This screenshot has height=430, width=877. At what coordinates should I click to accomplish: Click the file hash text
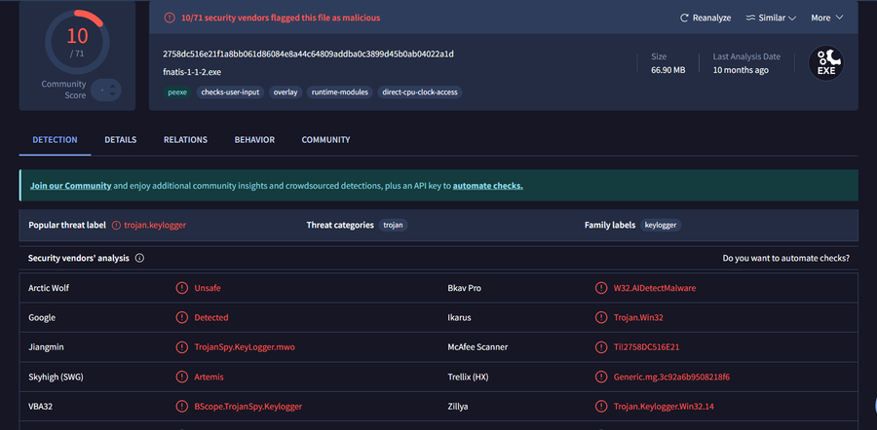click(308, 54)
